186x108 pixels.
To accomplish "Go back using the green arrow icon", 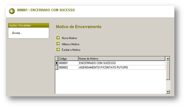I will point(12,11).
